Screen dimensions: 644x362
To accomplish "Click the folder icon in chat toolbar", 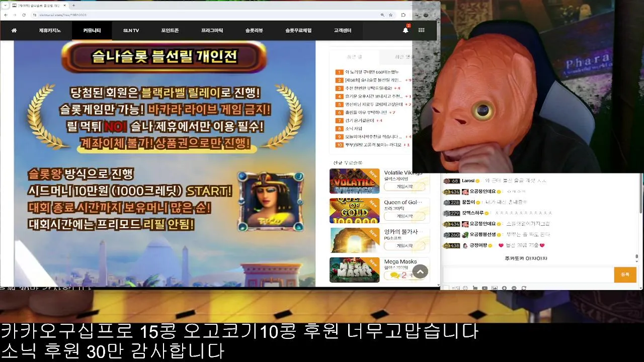I will coord(475,288).
